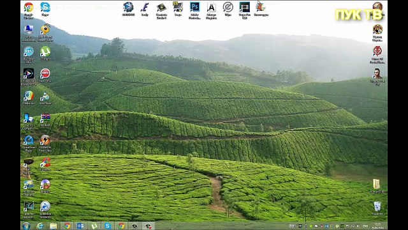Open the Windows Start menu
Viewport: 408px width, 230px height.
tap(26, 226)
